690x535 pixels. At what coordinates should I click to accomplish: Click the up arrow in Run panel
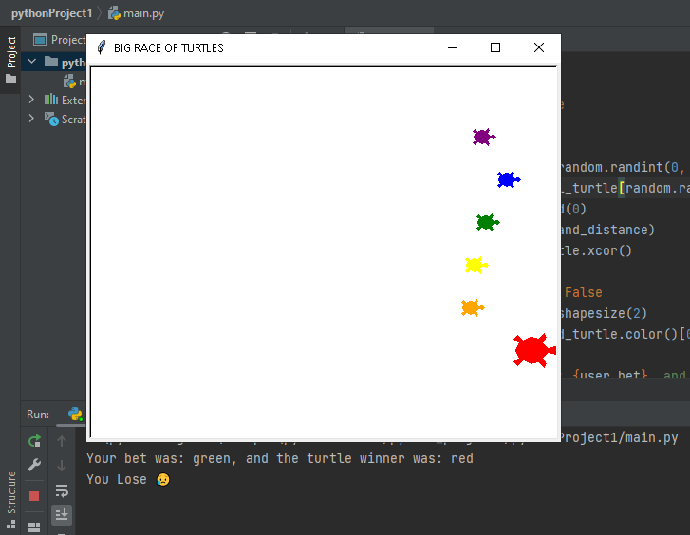(x=62, y=440)
